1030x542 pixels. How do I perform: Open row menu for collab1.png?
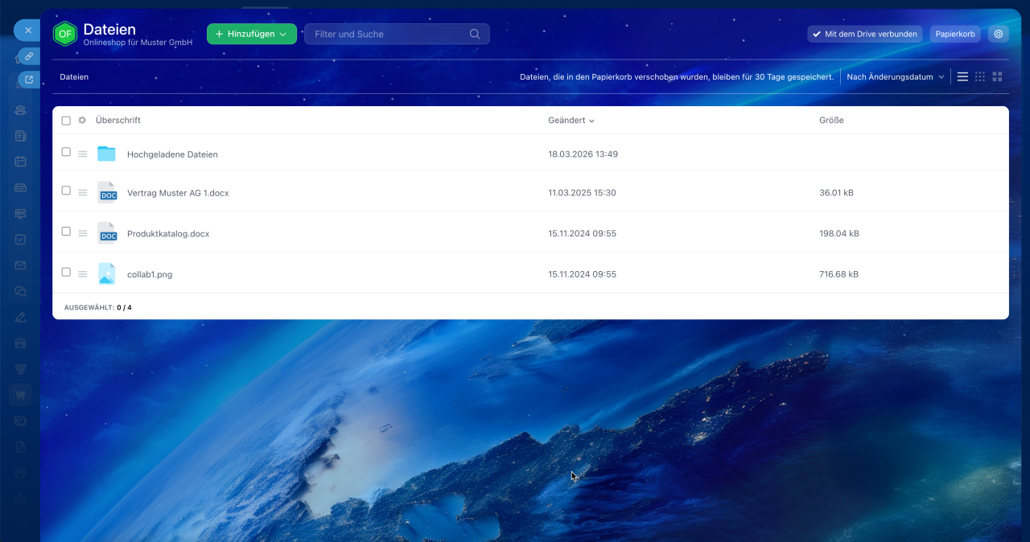(82, 274)
